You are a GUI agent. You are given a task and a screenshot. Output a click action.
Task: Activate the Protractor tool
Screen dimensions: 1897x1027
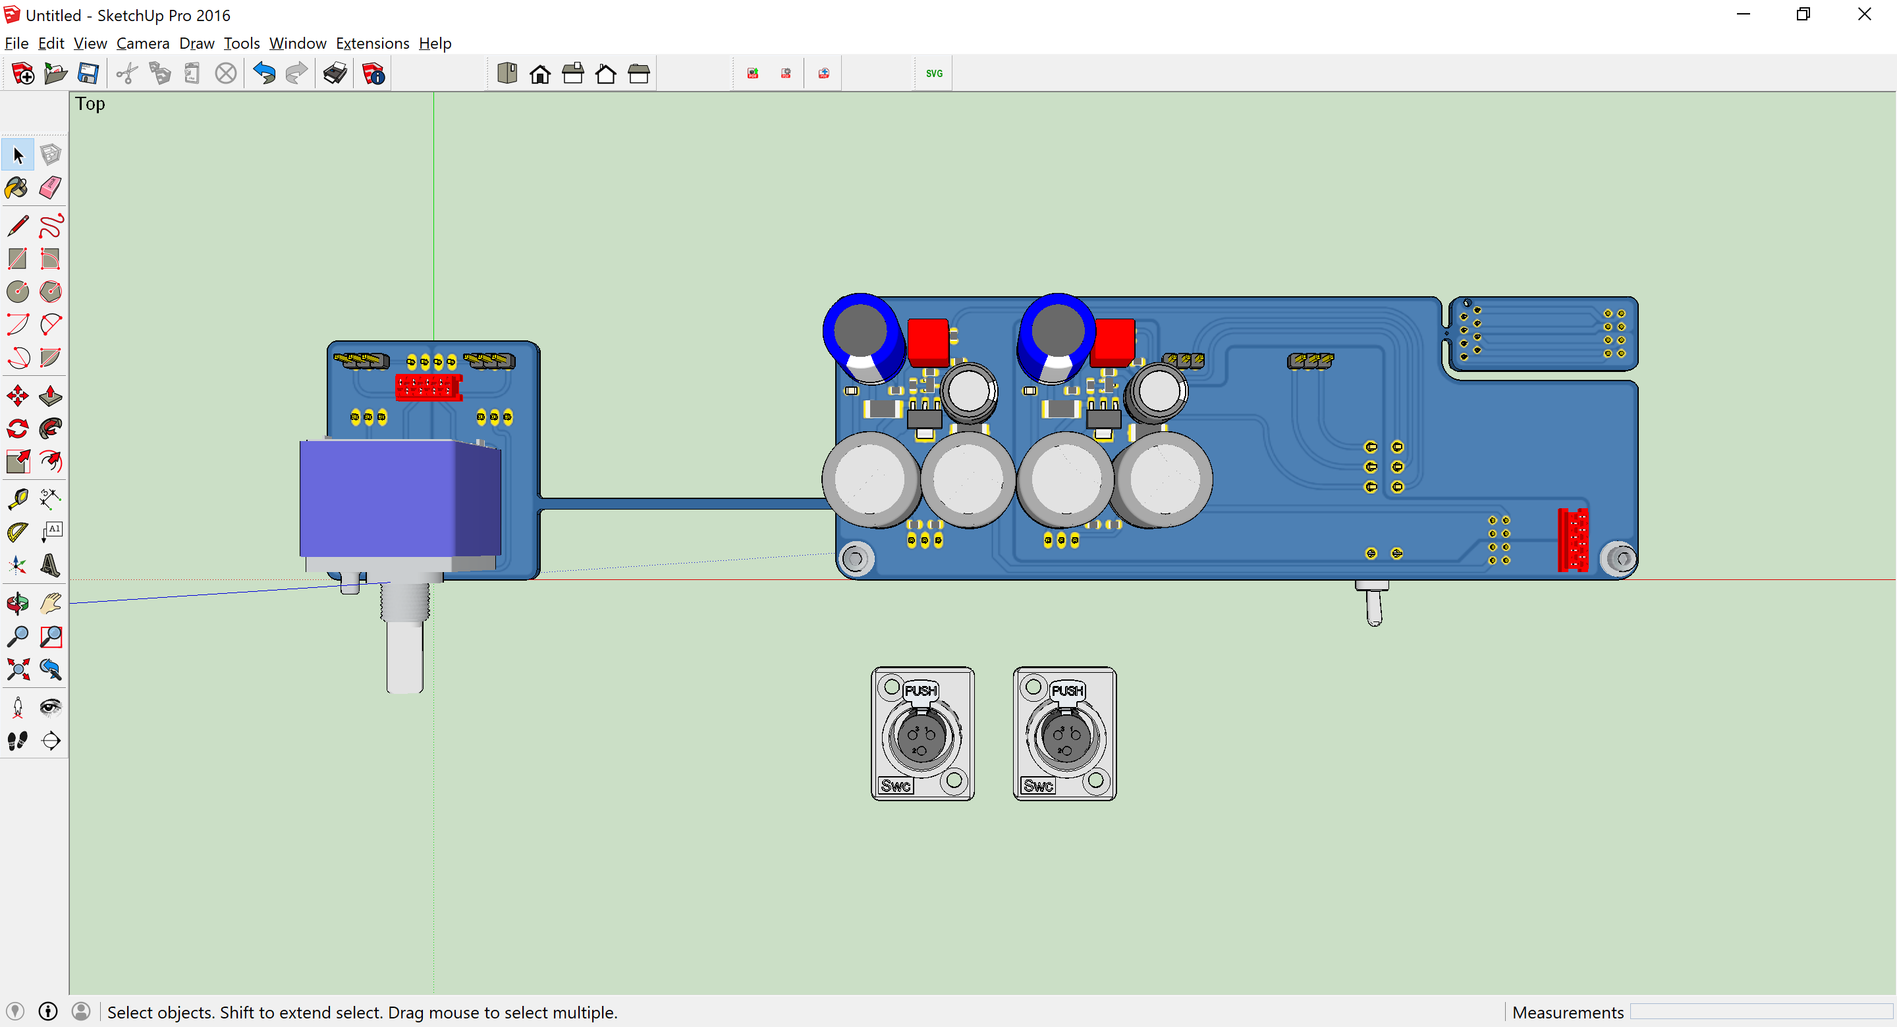tap(18, 533)
